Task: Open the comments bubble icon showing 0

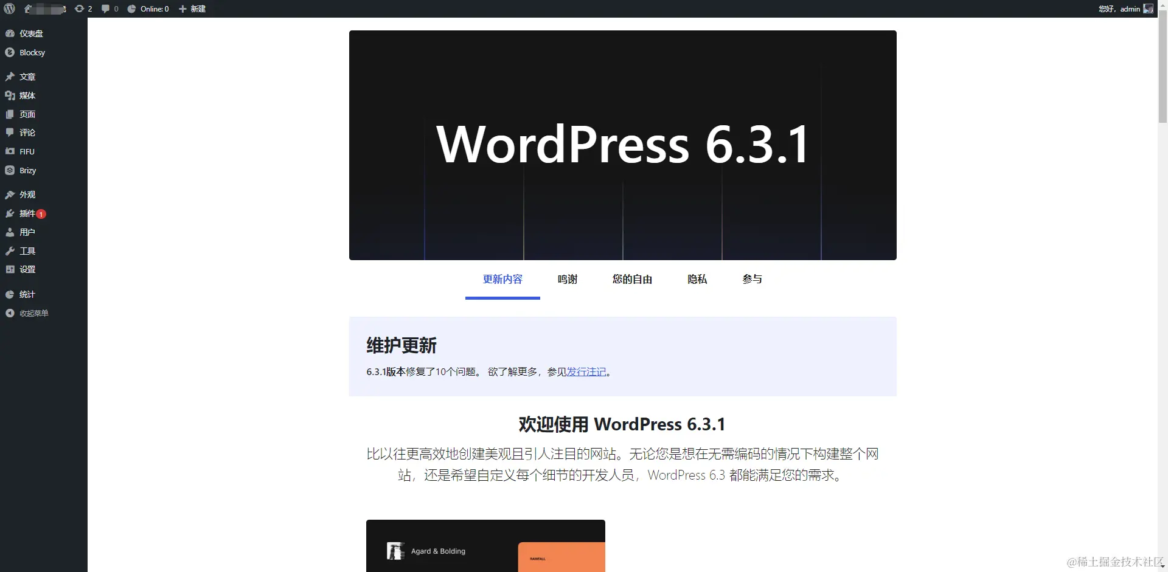Action: pos(109,9)
